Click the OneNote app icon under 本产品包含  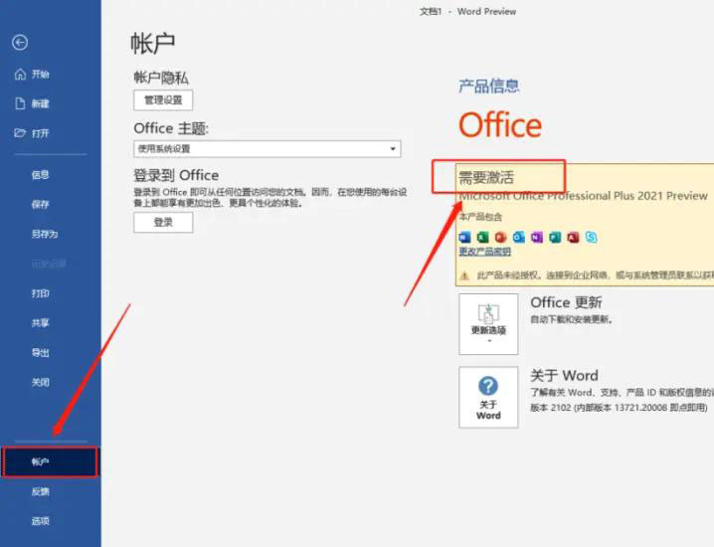(537, 238)
